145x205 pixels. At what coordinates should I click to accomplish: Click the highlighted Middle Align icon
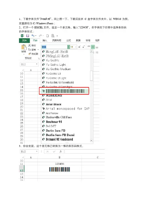93,47
